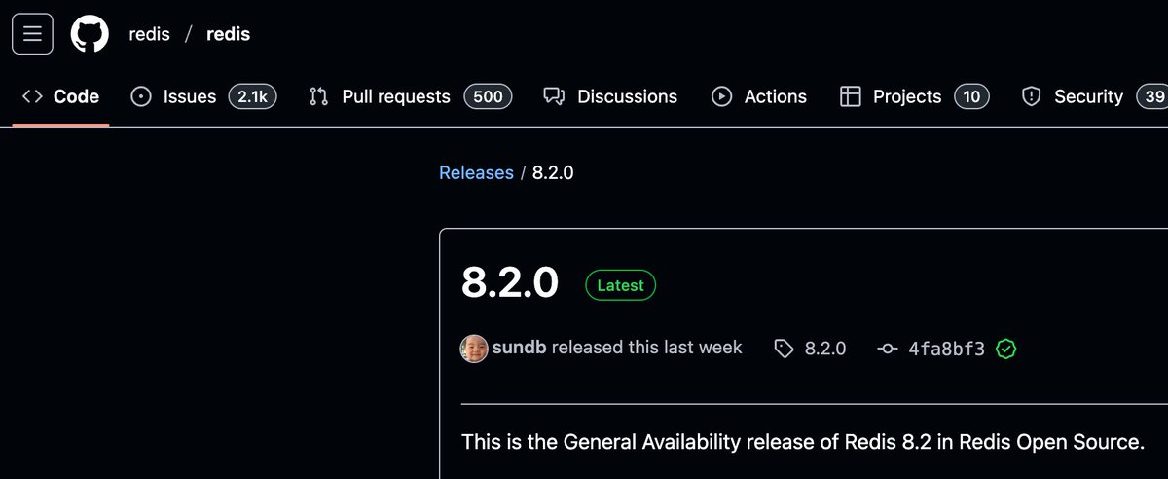The height and width of the screenshot is (479, 1168).
Task: Go back to Releases breadcrumb link
Action: 476,172
